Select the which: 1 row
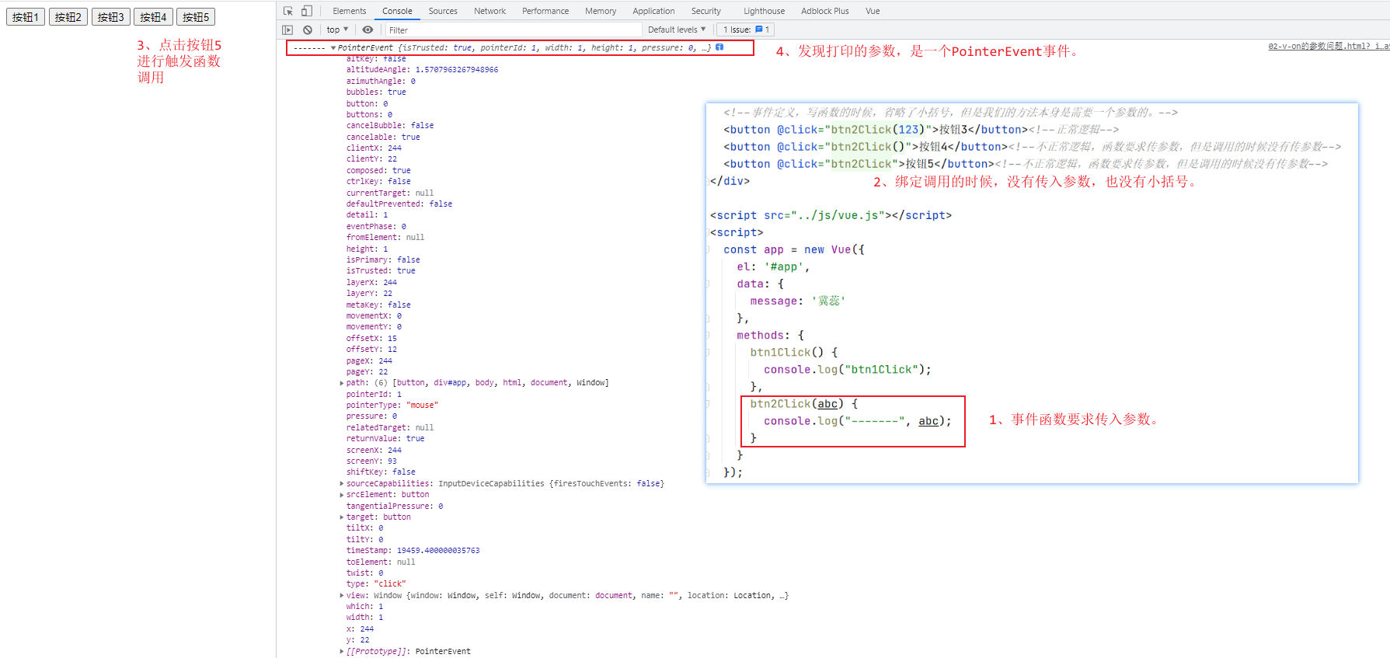Image resolution: width=1390 pixels, height=658 pixels. (x=364, y=607)
